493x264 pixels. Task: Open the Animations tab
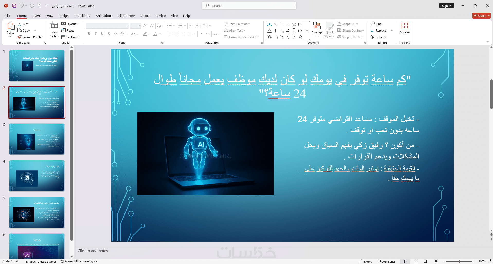pos(104,16)
